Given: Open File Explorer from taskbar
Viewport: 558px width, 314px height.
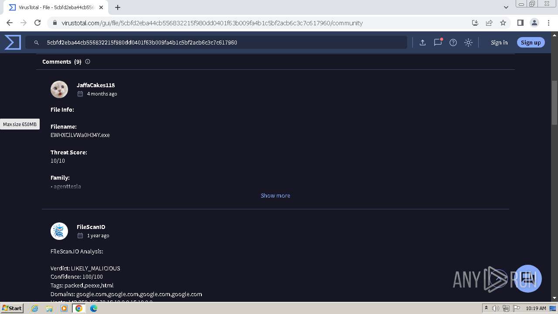Looking at the screenshot, I should [x=49, y=308].
